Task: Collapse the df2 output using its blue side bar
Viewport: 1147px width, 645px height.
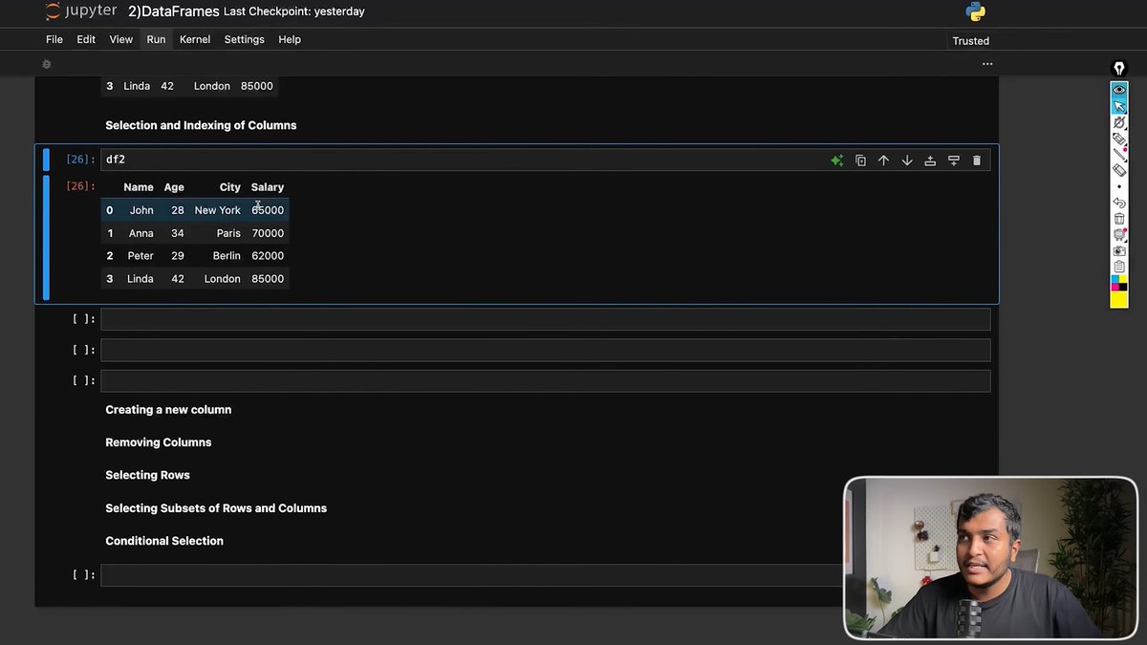Action: pyautogui.click(x=46, y=237)
